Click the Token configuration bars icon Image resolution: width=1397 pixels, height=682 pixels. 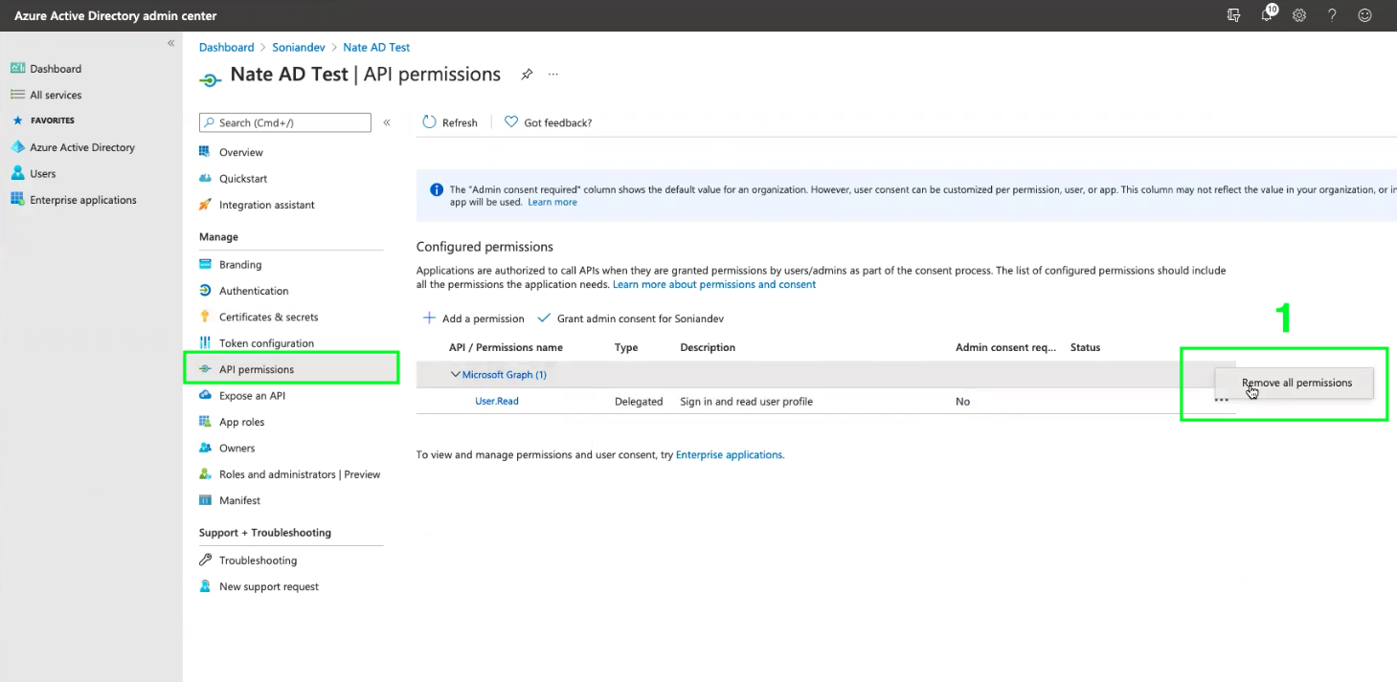(205, 342)
